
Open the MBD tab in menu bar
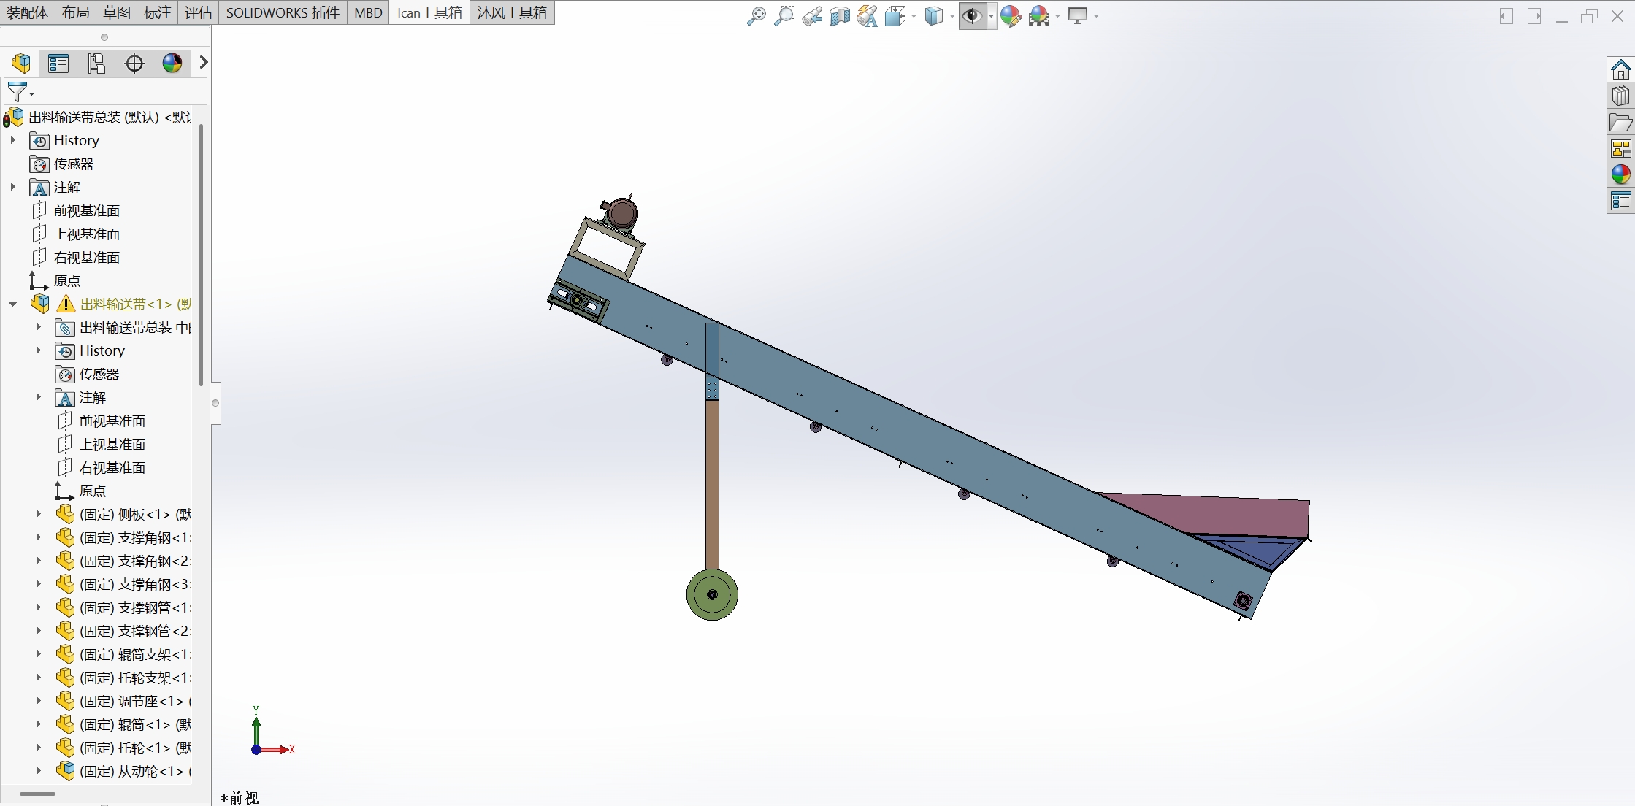coord(367,12)
